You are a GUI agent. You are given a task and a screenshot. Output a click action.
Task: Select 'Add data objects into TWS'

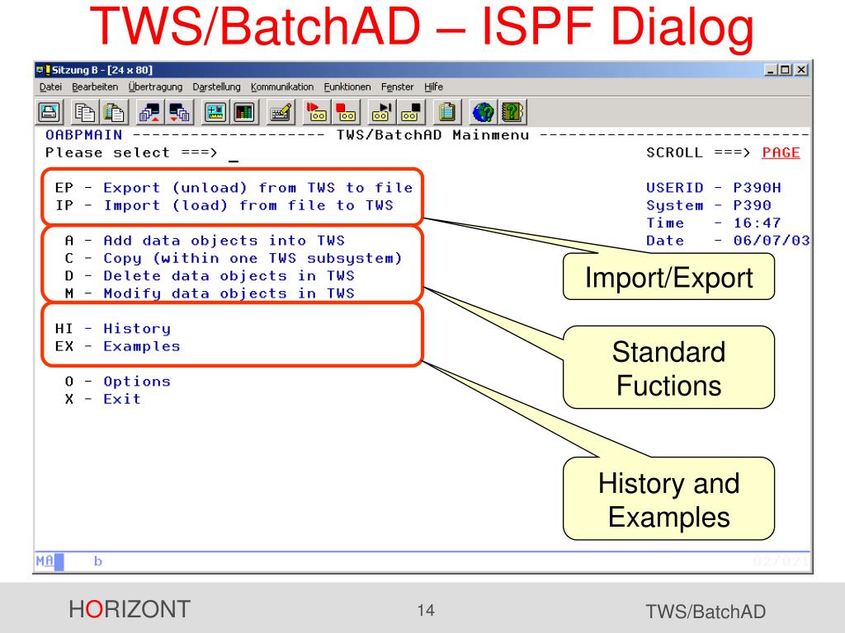[224, 241]
